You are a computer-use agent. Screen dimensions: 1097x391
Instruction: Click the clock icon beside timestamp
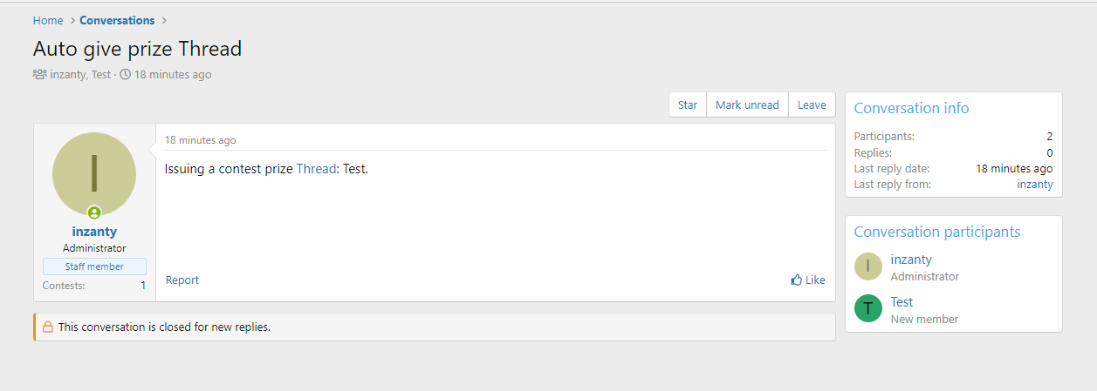point(126,75)
